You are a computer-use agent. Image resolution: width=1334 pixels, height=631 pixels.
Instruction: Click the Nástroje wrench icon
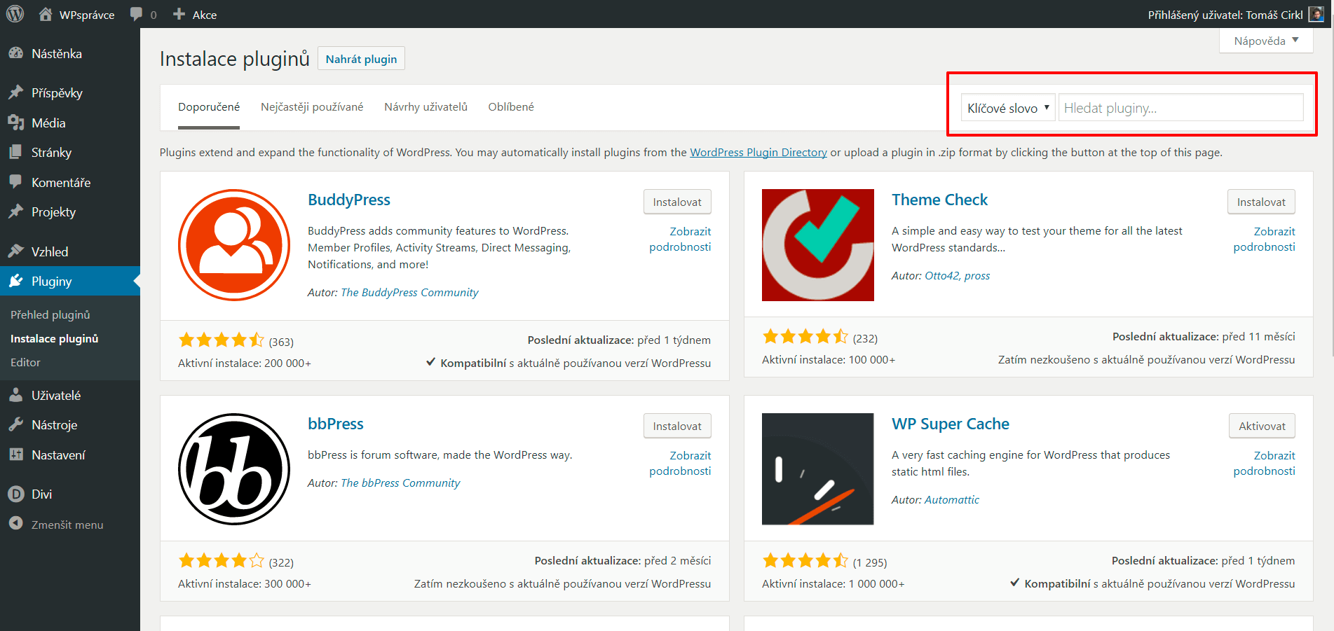(15, 424)
